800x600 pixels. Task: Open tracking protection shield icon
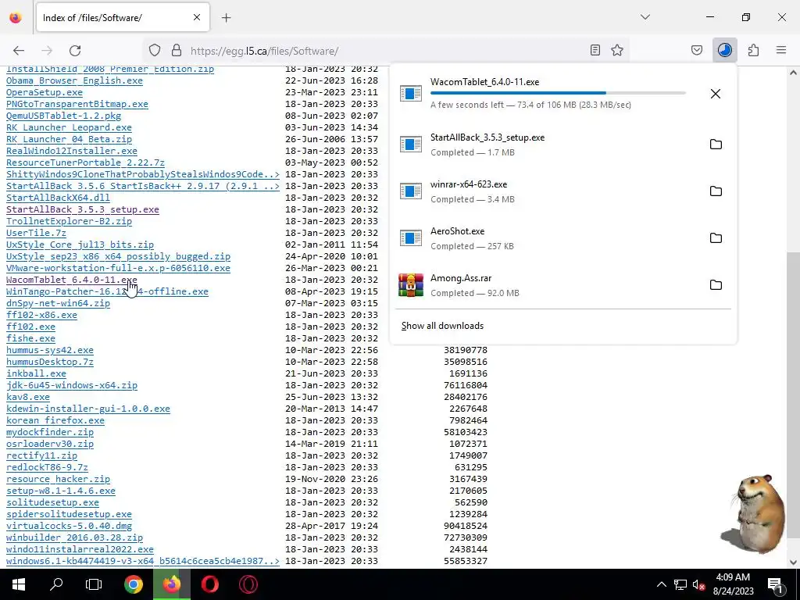155,51
